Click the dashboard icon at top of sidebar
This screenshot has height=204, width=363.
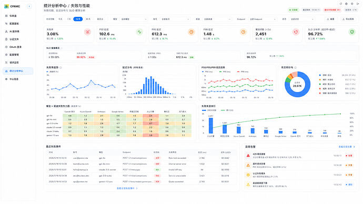tap(6, 16)
